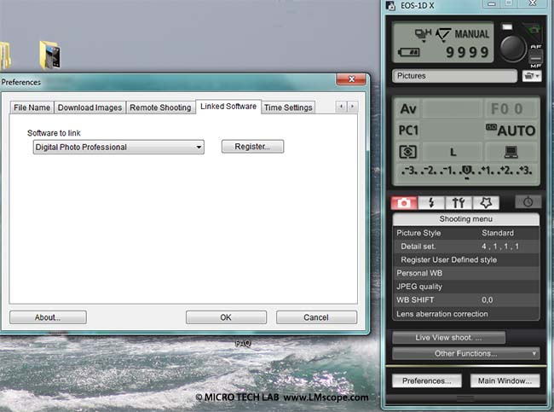Open the Time Settings tab
Viewport: 554px width, 412px height.
click(x=288, y=107)
